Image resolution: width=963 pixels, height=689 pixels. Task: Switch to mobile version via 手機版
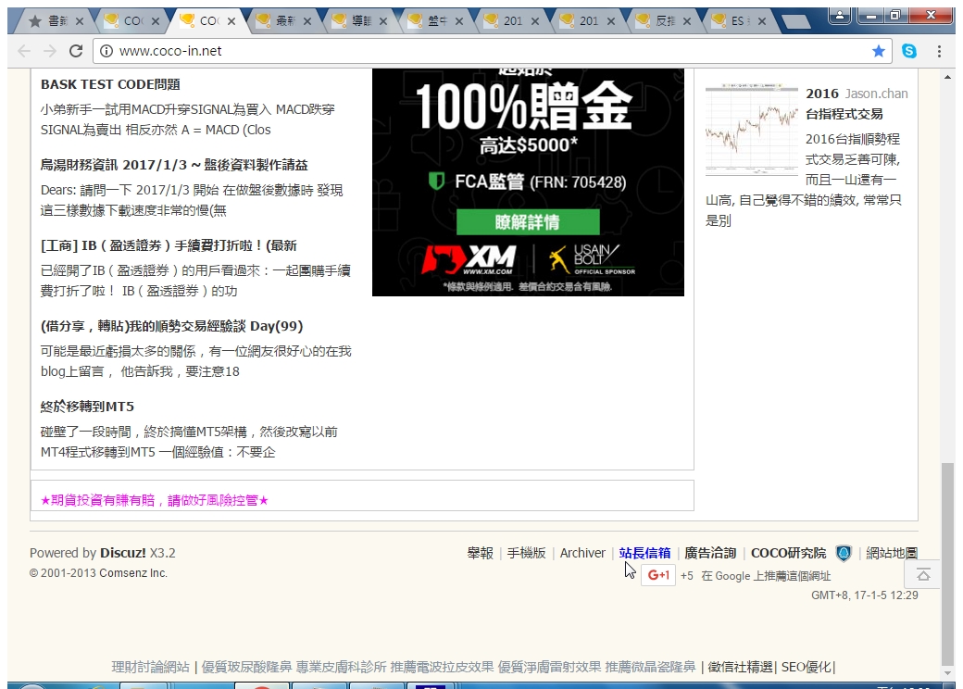click(x=527, y=553)
